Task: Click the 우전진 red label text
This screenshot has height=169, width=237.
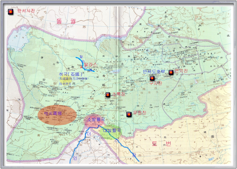Action: 140,113
